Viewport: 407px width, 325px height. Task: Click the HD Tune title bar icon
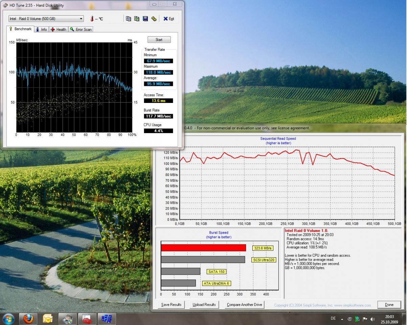point(5,5)
